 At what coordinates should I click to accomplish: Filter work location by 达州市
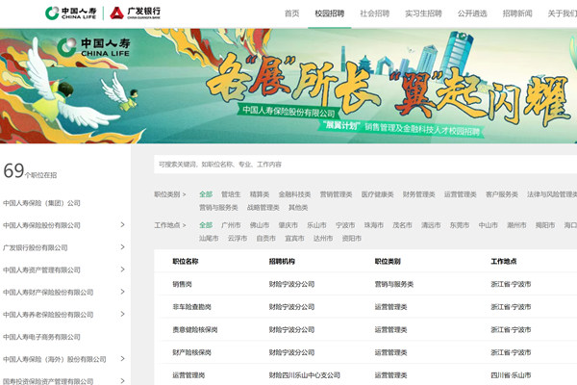click(323, 239)
